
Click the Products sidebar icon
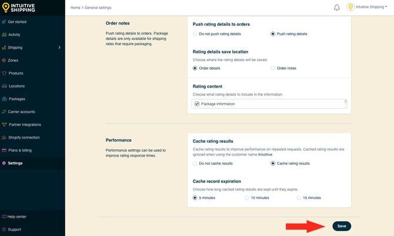tap(5, 73)
